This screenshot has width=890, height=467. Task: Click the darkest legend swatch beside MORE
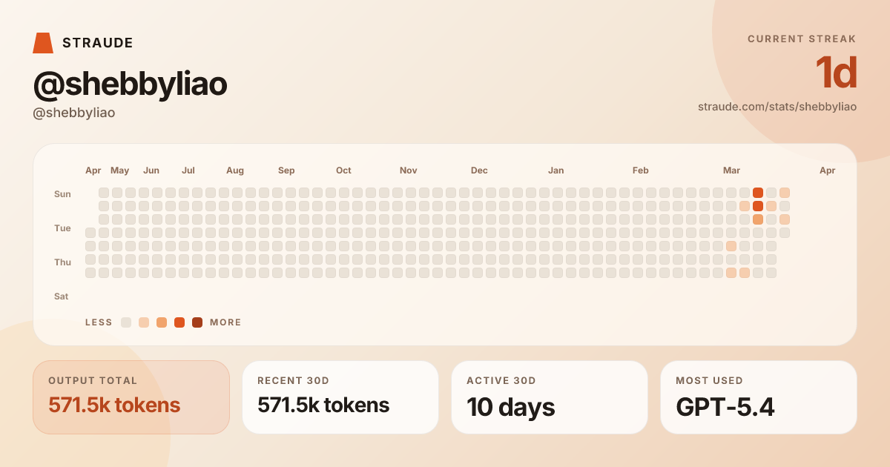tap(197, 322)
